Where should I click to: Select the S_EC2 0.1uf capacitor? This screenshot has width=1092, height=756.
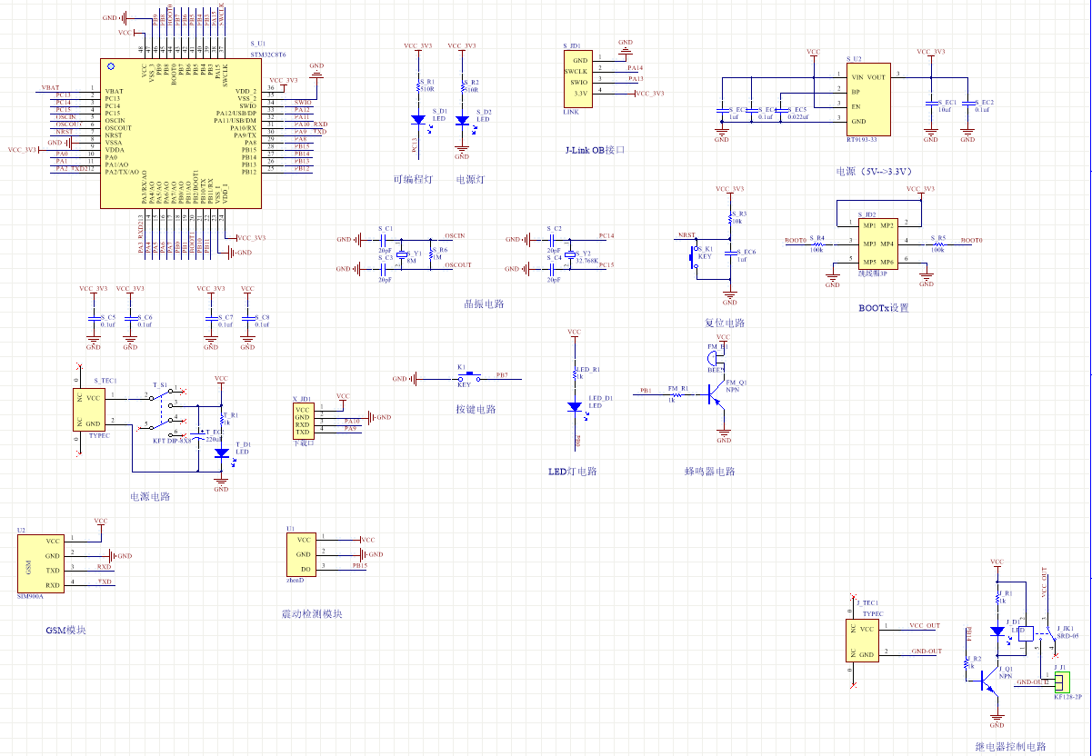coord(967,103)
